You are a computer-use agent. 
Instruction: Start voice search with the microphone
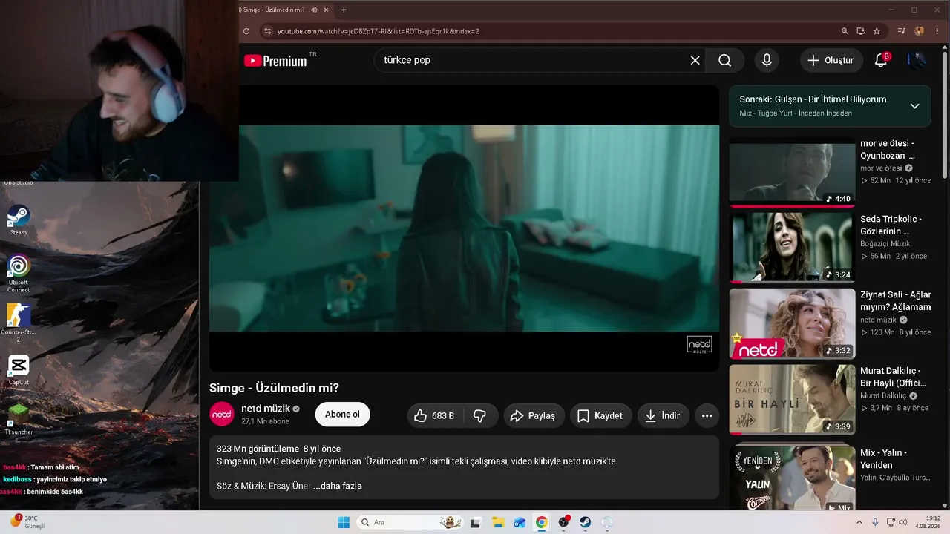(767, 60)
